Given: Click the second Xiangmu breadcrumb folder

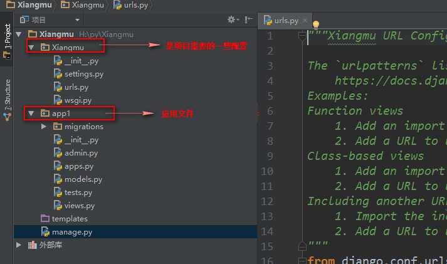Looking at the screenshot, I should tap(82, 5).
